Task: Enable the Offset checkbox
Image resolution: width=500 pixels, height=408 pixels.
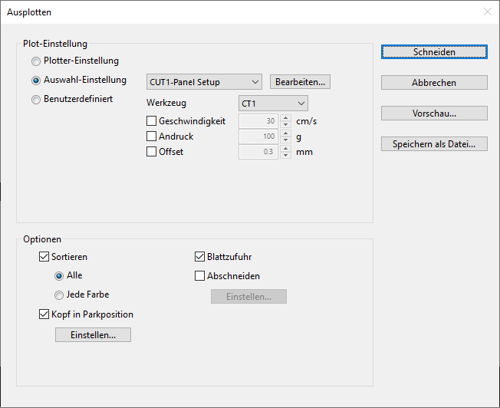Action: pyautogui.click(x=151, y=152)
